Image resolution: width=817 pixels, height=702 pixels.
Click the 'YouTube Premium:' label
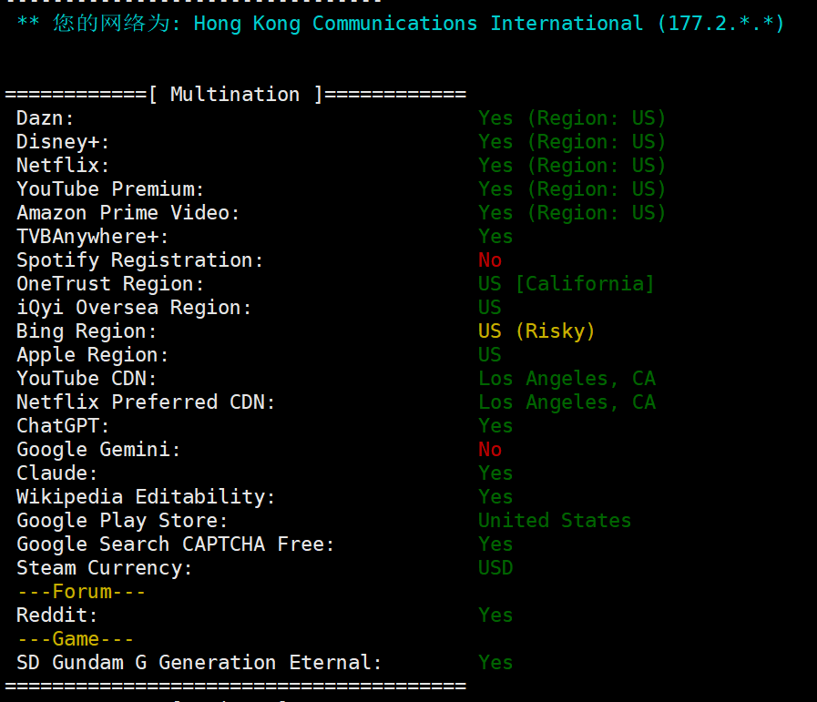coord(110,189)
